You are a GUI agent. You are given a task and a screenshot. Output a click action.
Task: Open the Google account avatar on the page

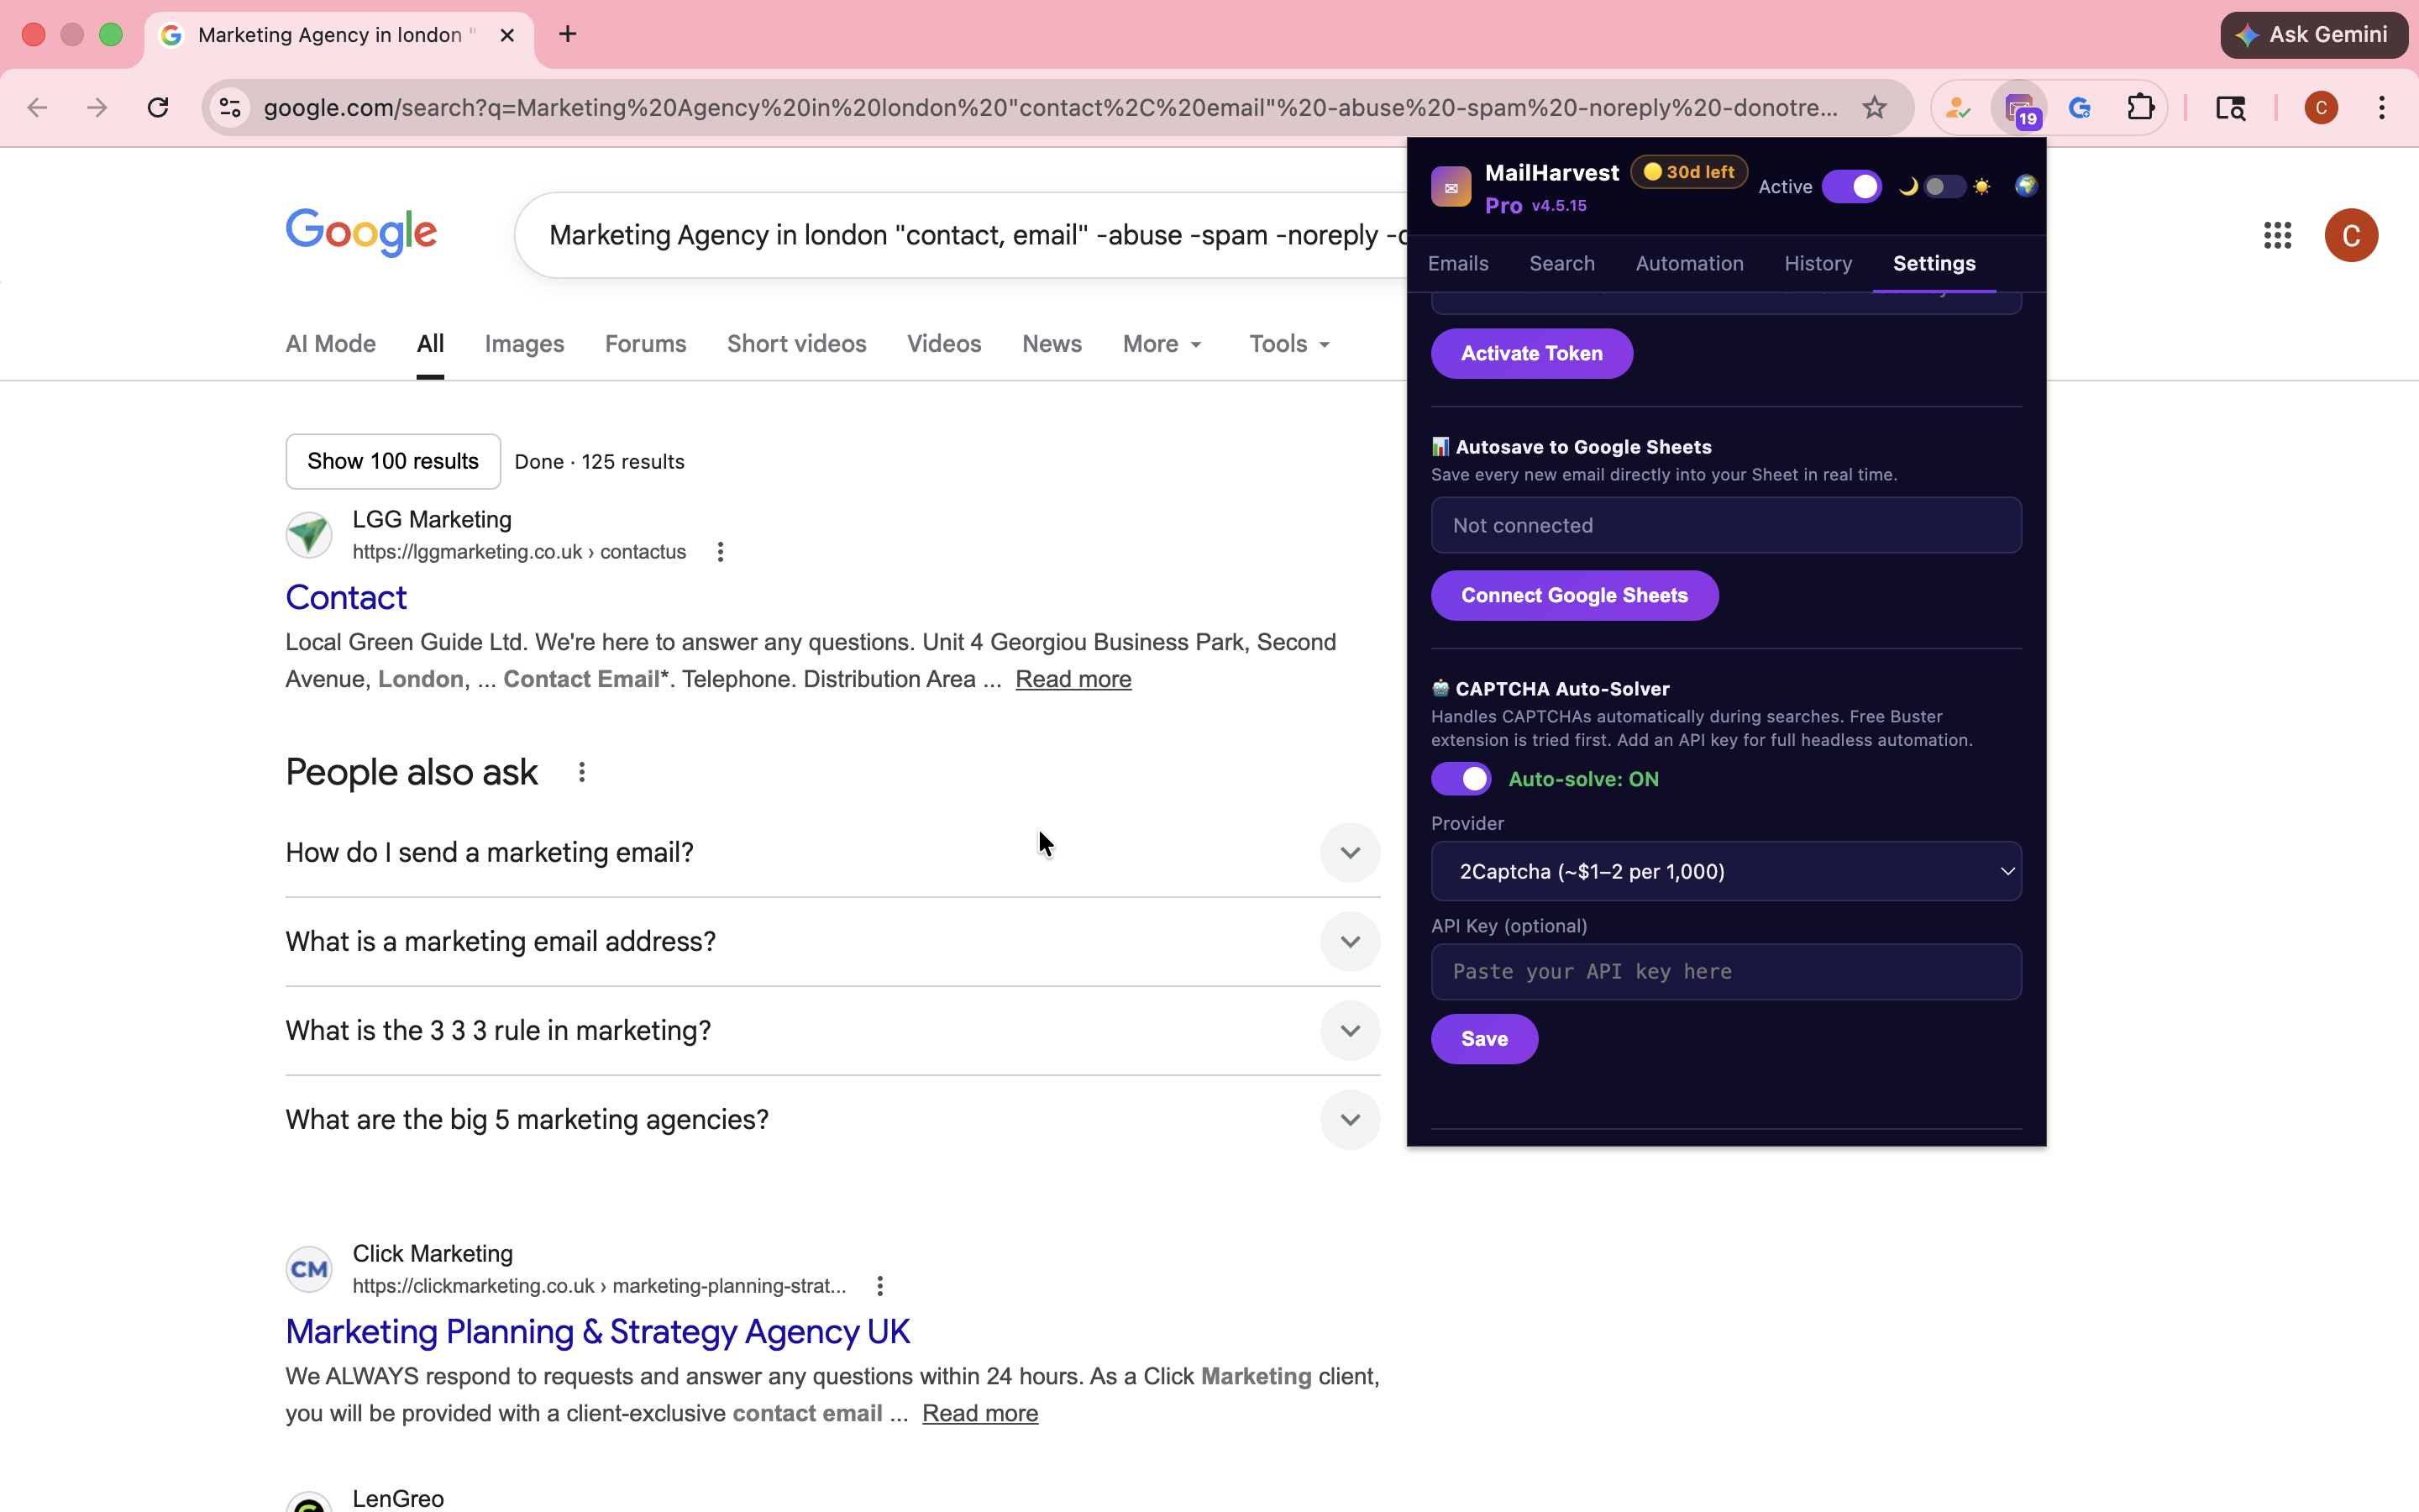point(2351,235)
